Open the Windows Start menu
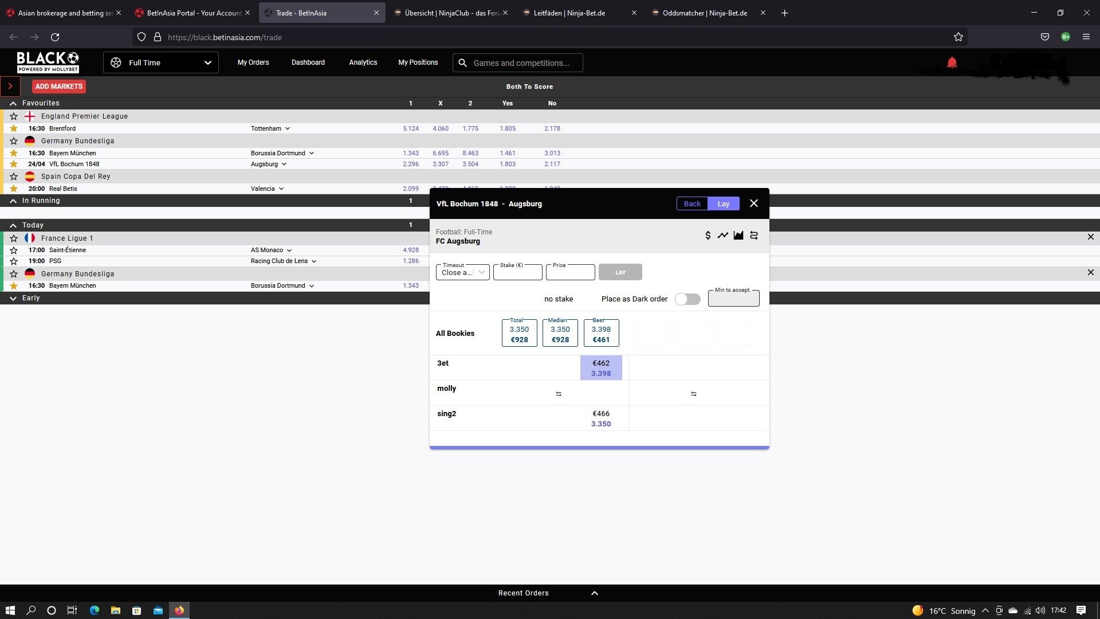The width and height of the screenshot is (1100, 619). point(10,610)
